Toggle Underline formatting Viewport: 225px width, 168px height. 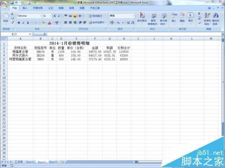(x=28, y=23)
